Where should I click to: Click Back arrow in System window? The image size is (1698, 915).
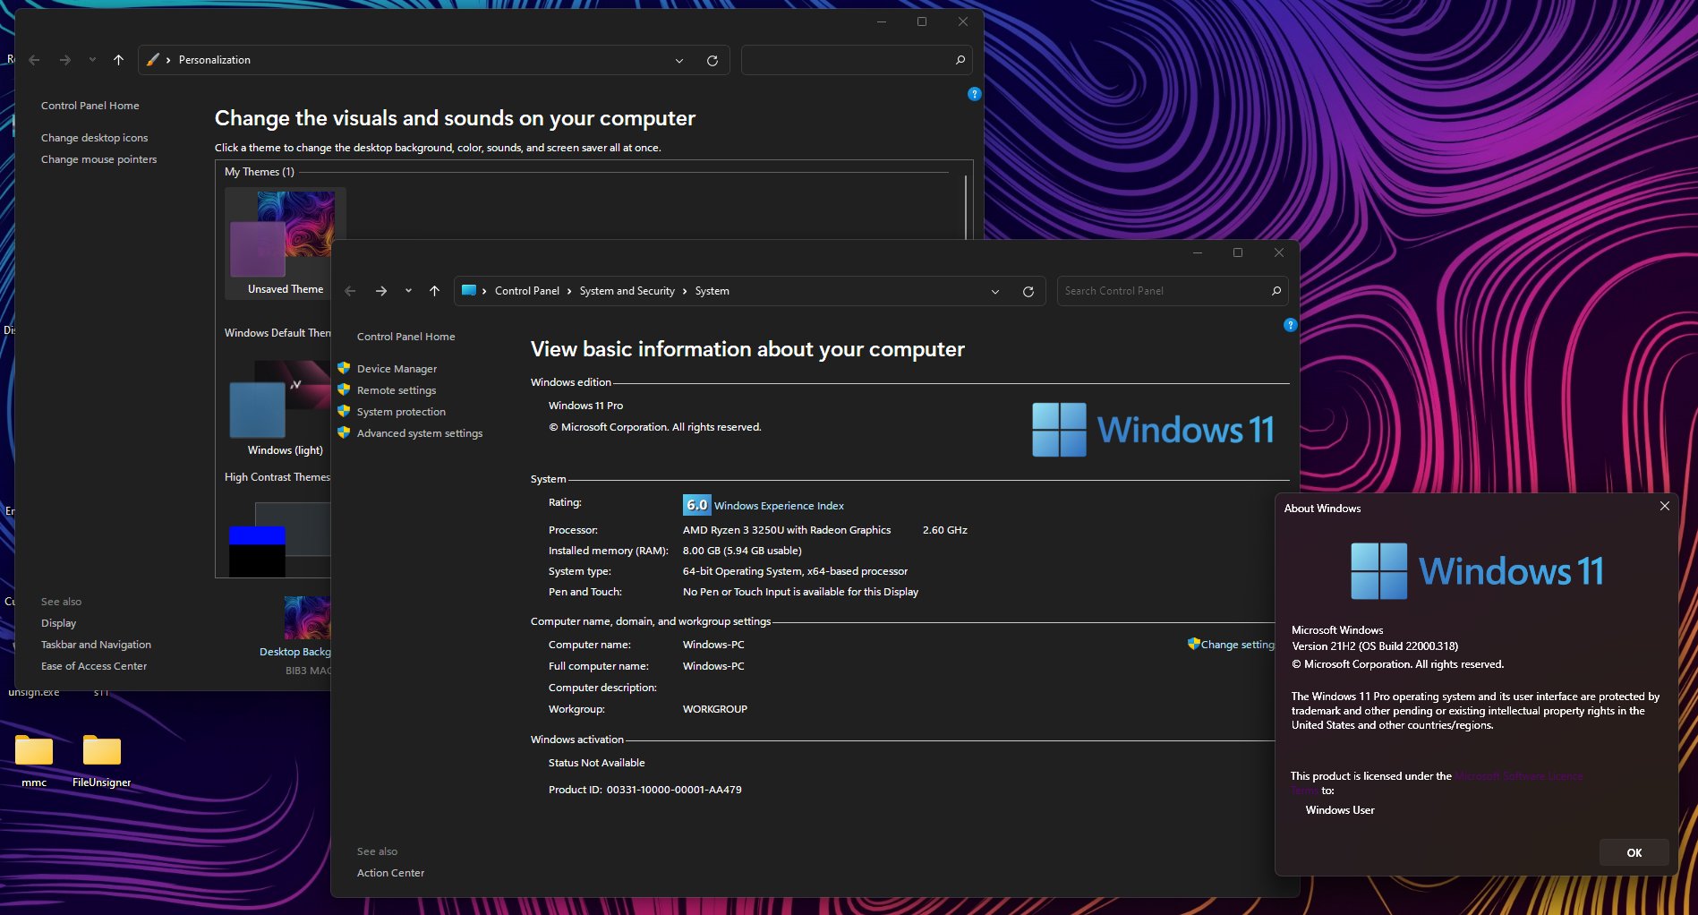pos(351,291)
